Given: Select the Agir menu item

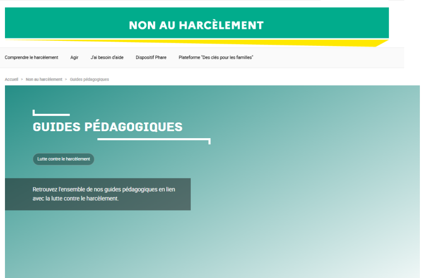Looking at the screenshot, I should [74, 58].
